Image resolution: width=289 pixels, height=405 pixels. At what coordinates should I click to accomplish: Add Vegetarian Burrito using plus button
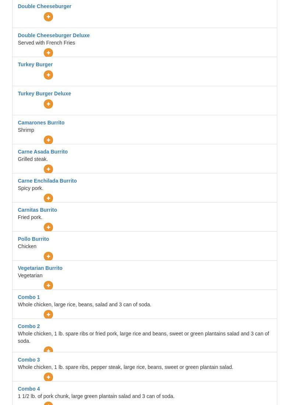pos(48,285)
